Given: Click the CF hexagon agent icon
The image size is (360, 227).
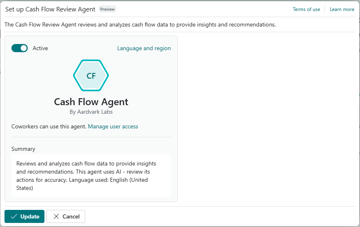Looking at the screenshot, I should tap(91, 75).
